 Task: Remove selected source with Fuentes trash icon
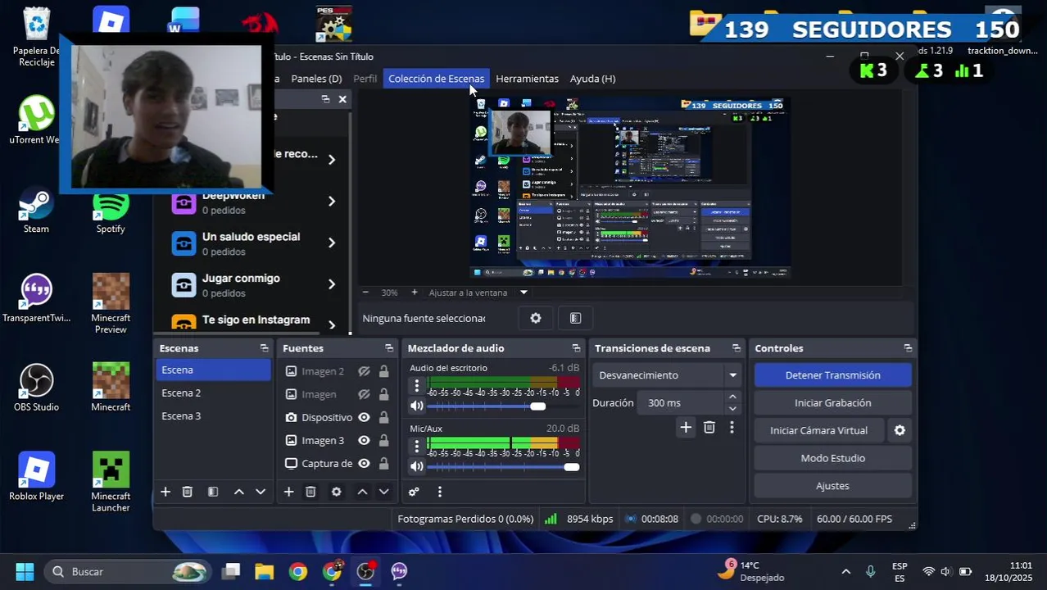(310, 492)
